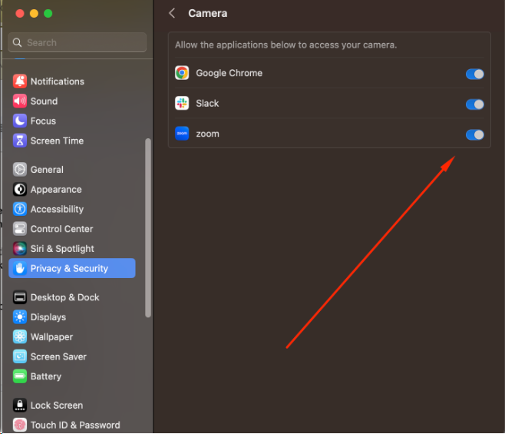The width and height of the screenshot is (505, 434).
Task: Click the Lock Screen icon
Action: 20,405
